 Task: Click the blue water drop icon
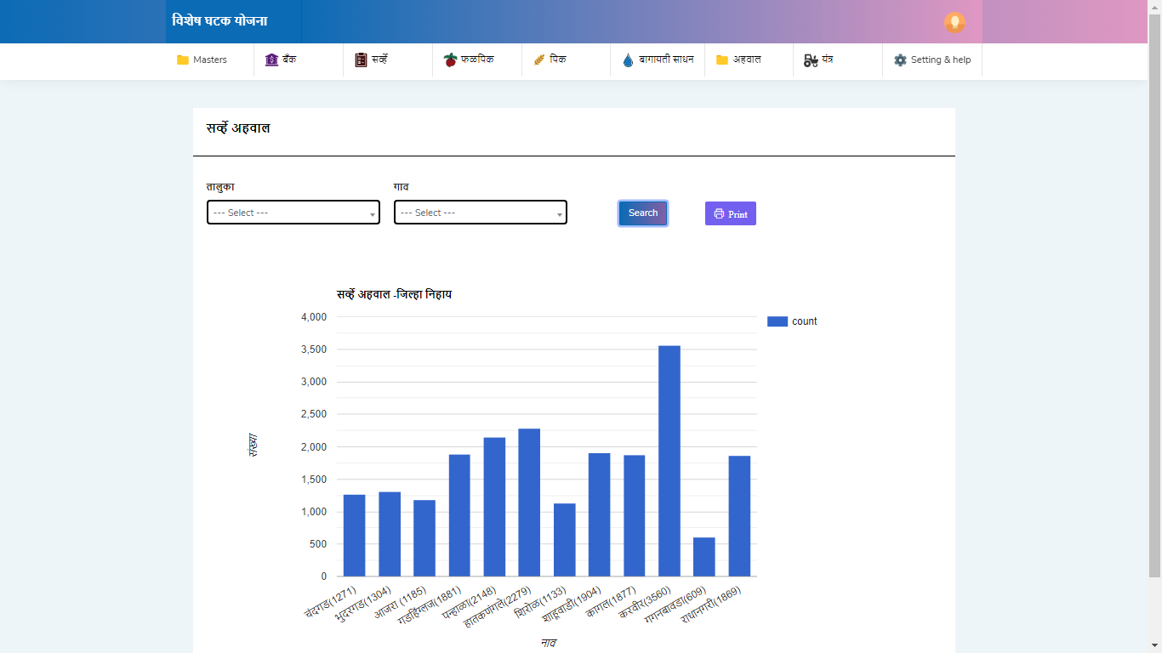pos(628,60)
